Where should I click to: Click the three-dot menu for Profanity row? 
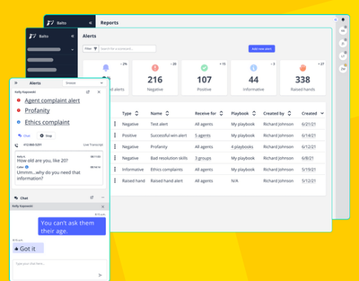(x=115, y=147)
